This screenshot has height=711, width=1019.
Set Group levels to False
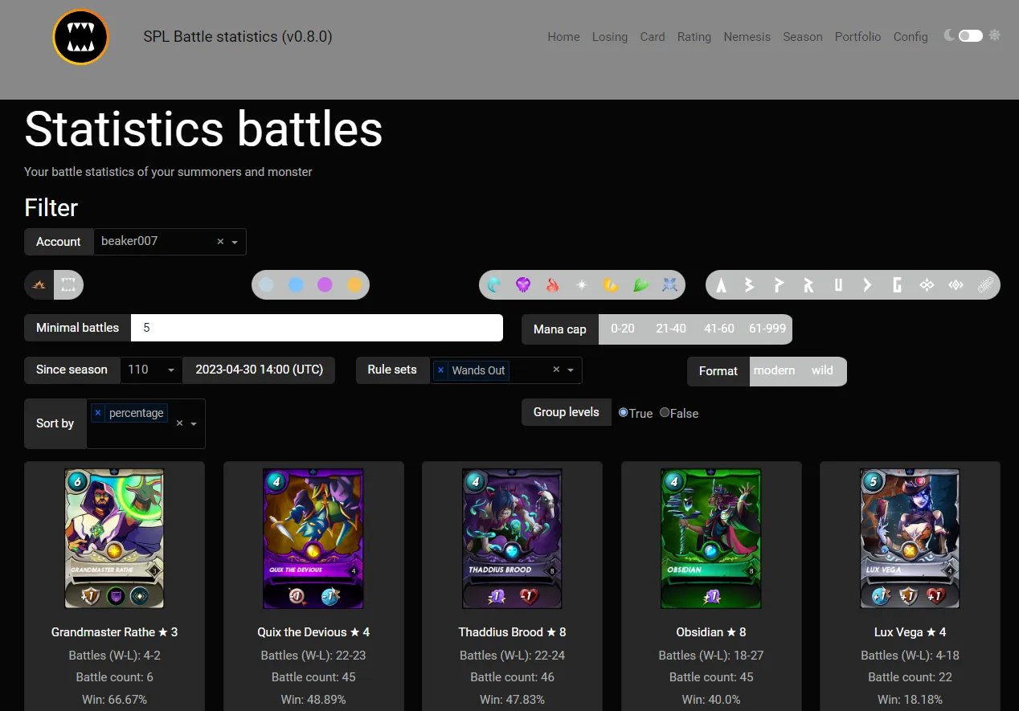[665, 412]
